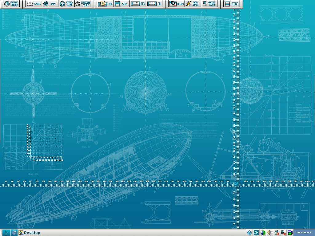Image resolution: width=315 pixels, height=236 pixels.
Task: Switch CH keyboard language indicator
Action: (x=256, y=233)
